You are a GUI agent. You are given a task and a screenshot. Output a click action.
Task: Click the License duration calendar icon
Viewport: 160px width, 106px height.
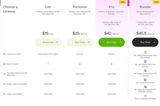[4, 54]
